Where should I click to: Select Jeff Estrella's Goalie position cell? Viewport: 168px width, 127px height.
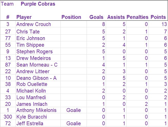[73, 123]
